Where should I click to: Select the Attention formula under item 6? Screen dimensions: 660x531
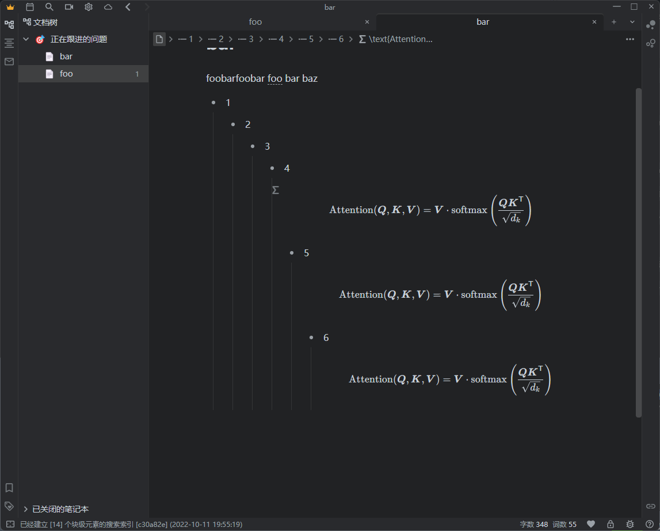coord(449,380)
